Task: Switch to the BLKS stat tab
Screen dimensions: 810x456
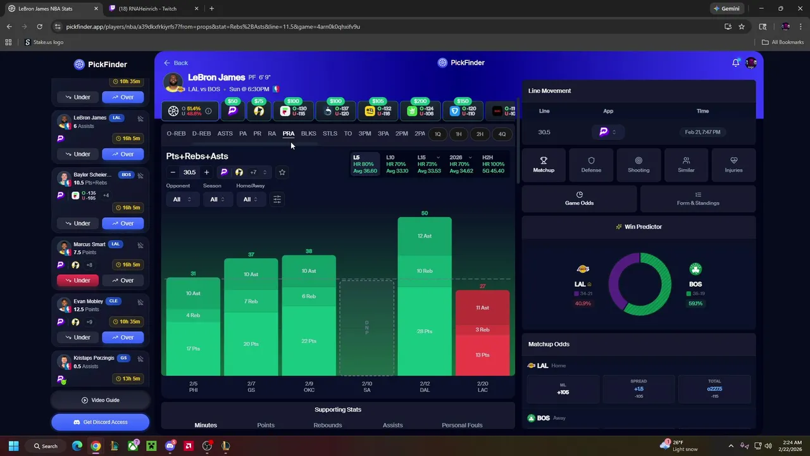Action: [309, 134]
